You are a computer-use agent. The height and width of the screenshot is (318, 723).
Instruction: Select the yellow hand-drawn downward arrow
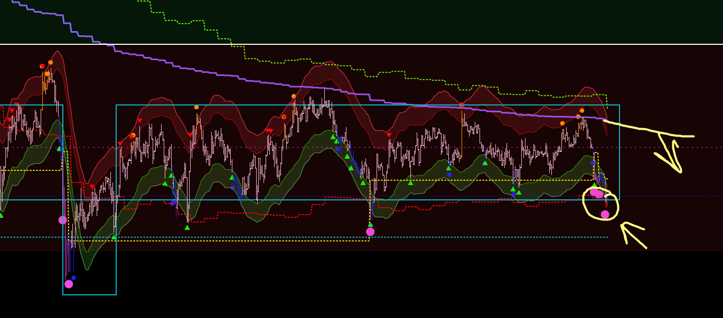pyautogui.click(x=669, y=154)
